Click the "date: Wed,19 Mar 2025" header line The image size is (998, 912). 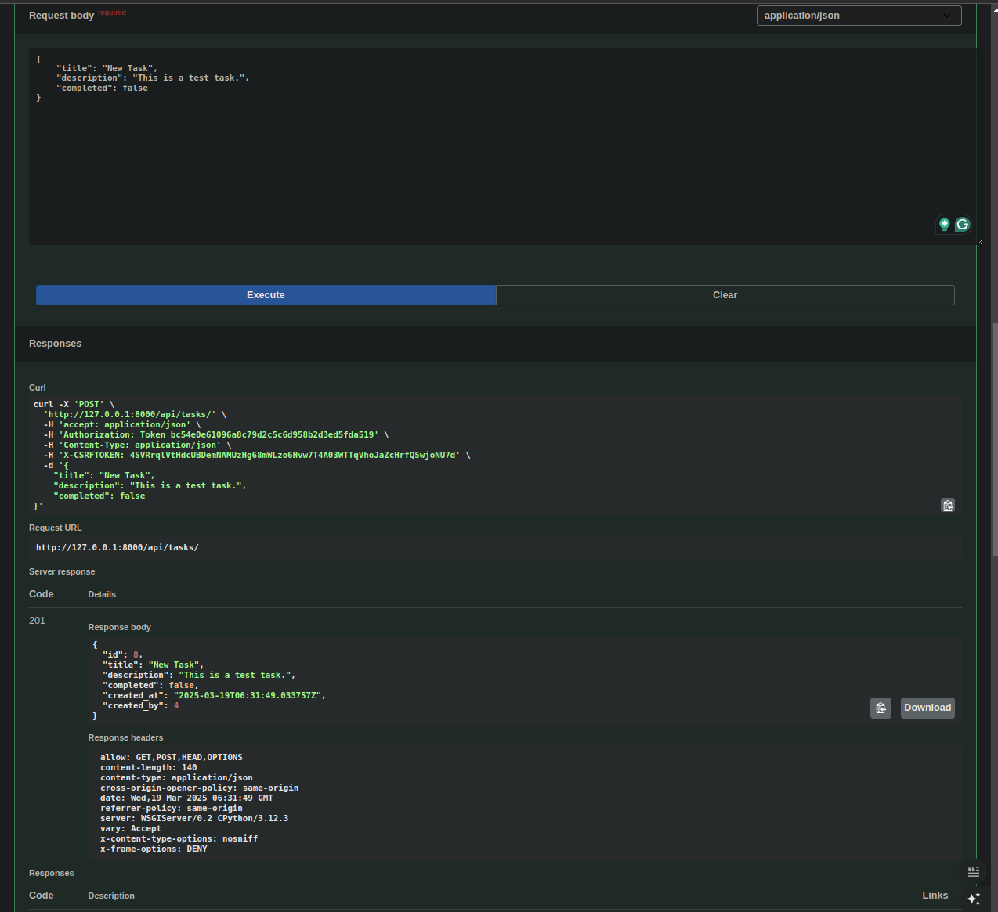[x=186, y=798]
